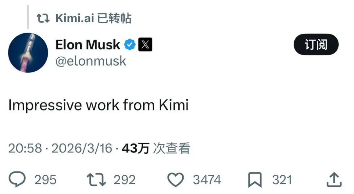Select the @elonmusk handle
The image size is (354, 194).
(90, 61)
